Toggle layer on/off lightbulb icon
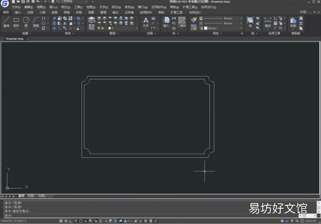This screenshot has width=321, height=224. coord(99,28)
